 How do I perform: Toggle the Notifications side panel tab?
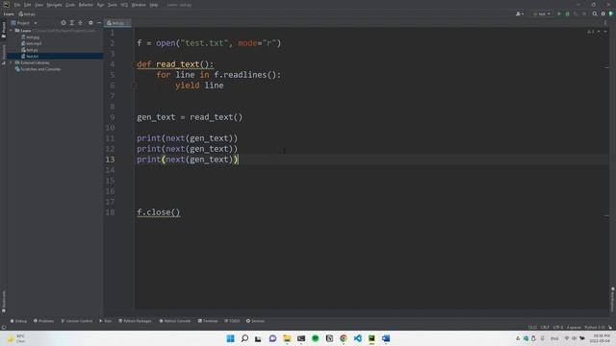click(x=612, y=300)
